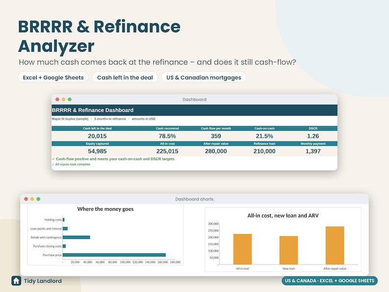Click the orange All-in cost column
Viewport: 389px width, 292px height.
[x=243, y=249]
